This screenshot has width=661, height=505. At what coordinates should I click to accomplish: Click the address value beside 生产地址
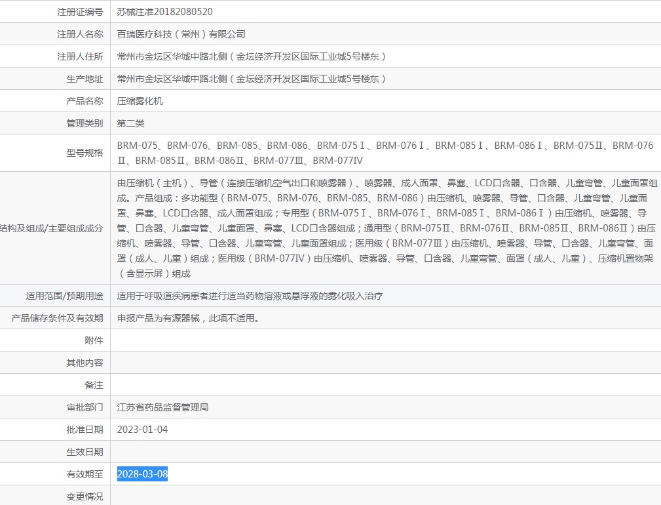coord(252,79)
